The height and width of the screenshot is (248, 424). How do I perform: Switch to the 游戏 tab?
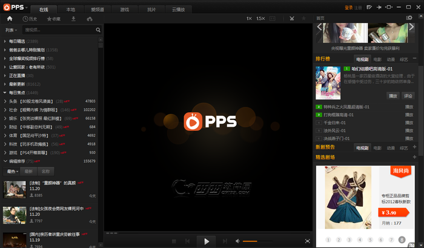tap(124, 10)
